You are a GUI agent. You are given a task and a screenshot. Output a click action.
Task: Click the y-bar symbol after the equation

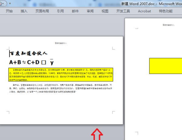(x=52, y=62)
